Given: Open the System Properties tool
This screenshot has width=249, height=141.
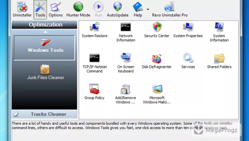Looking at the screenshot, I should [x=188, y=30].
